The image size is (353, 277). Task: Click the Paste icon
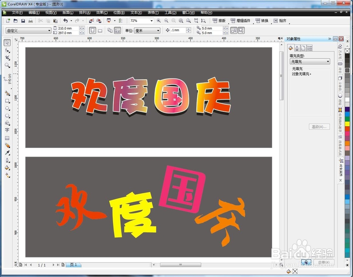[55, 21]
